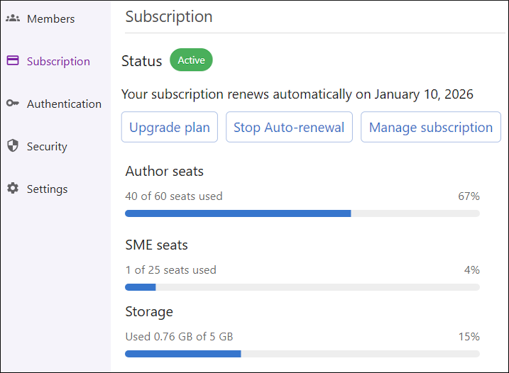Viewport: 509px width, 373px height.
Task: Click the Subscription page heading
Action: tap(168, 16)
